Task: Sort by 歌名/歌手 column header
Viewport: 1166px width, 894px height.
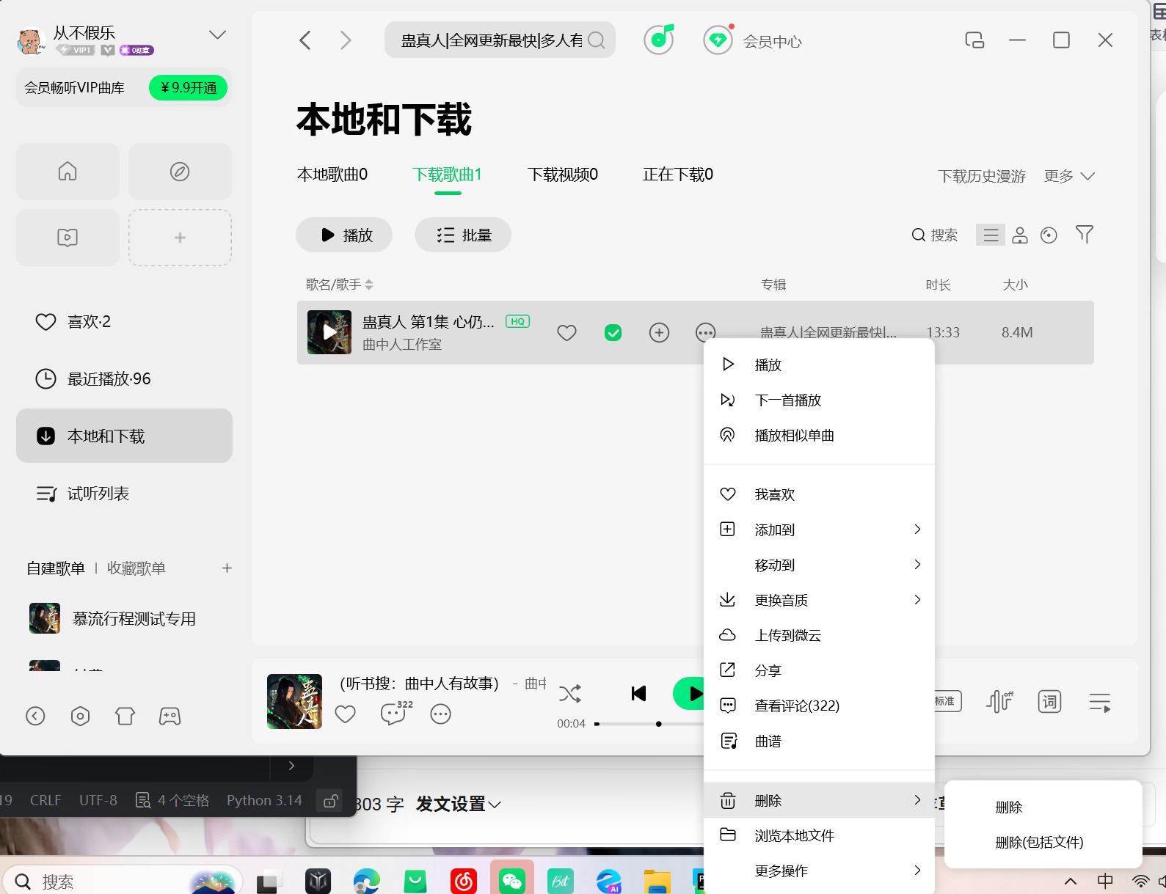Action: pos(339,285)
